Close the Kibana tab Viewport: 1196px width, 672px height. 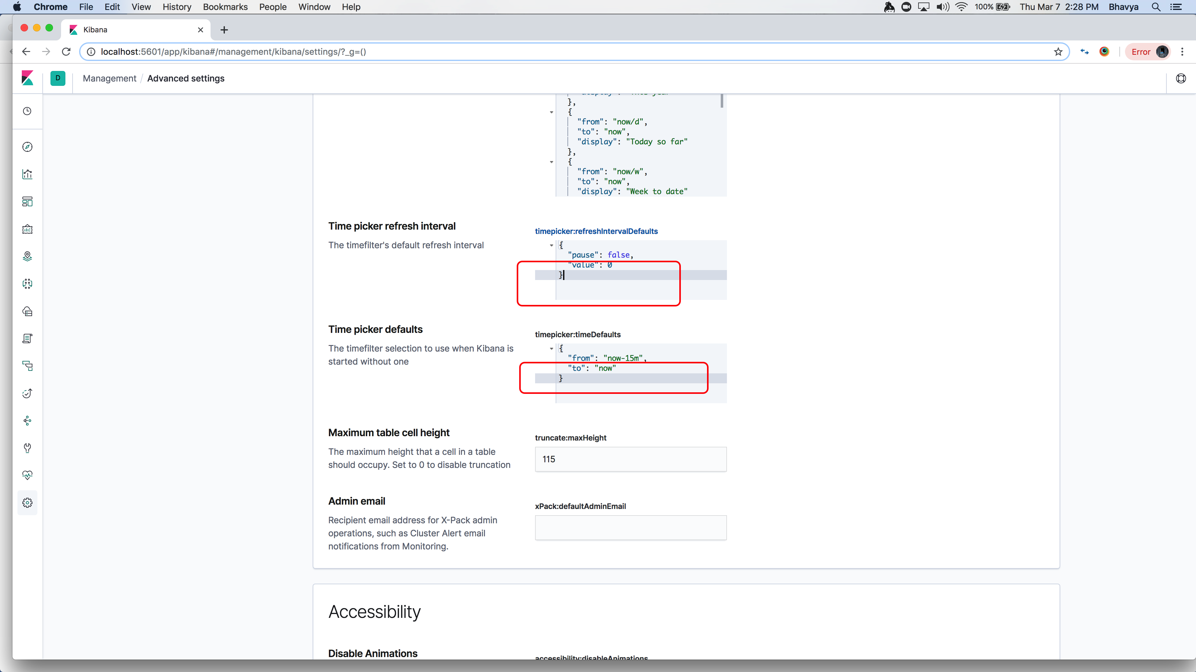click(x=201, y=30)
